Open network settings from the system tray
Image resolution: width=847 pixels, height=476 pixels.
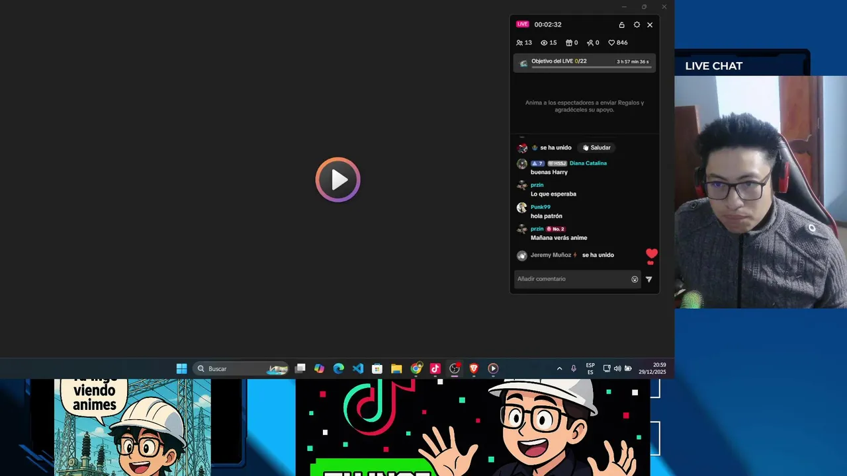[606, 368]
